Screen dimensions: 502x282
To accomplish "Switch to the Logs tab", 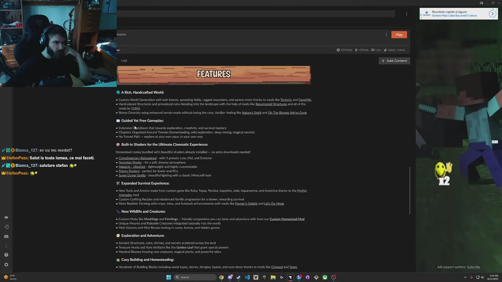I will click(124, 60).
